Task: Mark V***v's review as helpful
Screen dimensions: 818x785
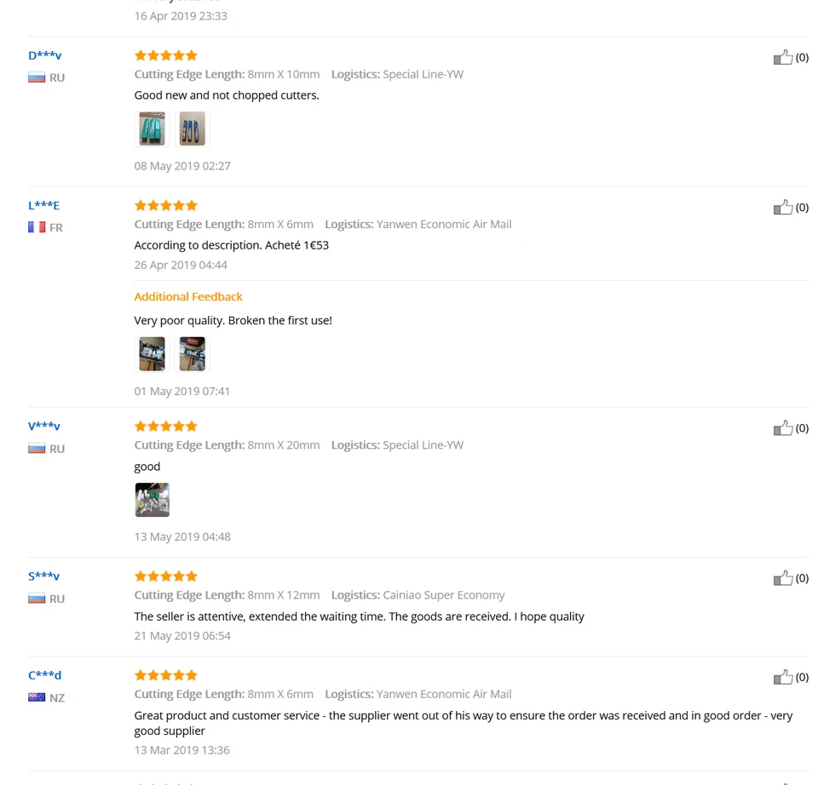Action: (x=782, y=428)
